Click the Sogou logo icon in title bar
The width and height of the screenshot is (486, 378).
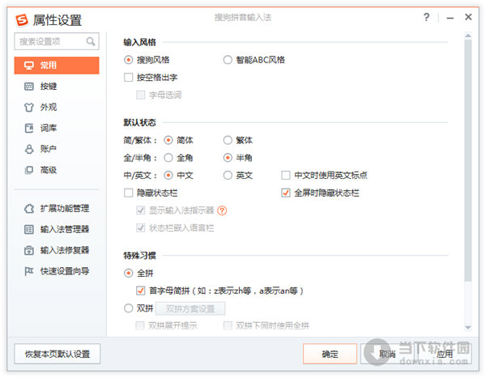(x=22, y=19)
